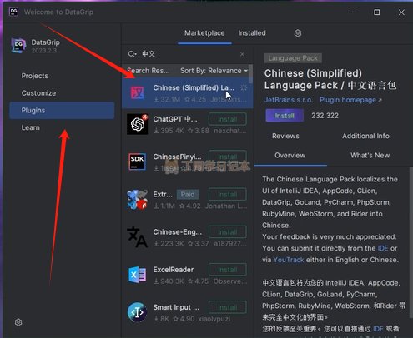Image resolution: width=413 pixels, height=338 pixels.
Task: Select the ChatGPT 中... plugin name
Action: coord(175,119)
